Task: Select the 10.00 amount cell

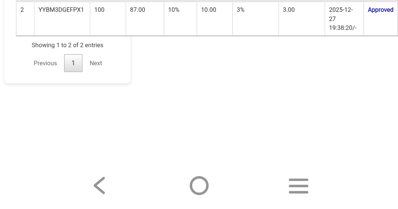Action: pyautogui.click(x=209, y=10)
